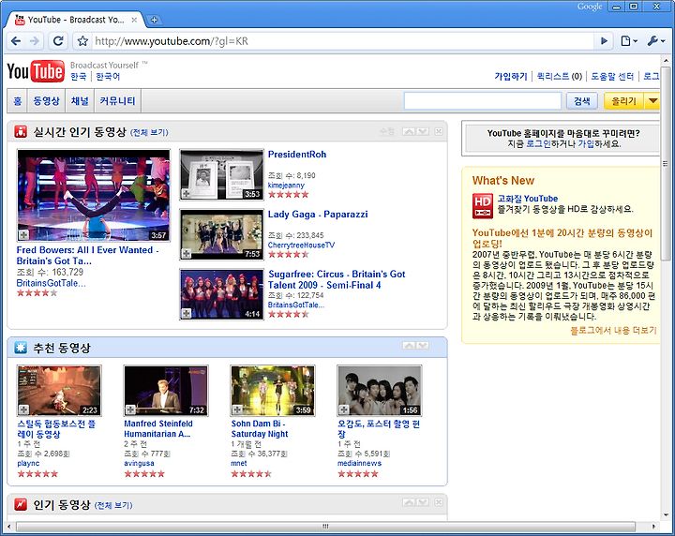Add PresidentRoh video to quicklist via plus icon
This screenshot has height=536, width=675.
(x=186, y=194)
